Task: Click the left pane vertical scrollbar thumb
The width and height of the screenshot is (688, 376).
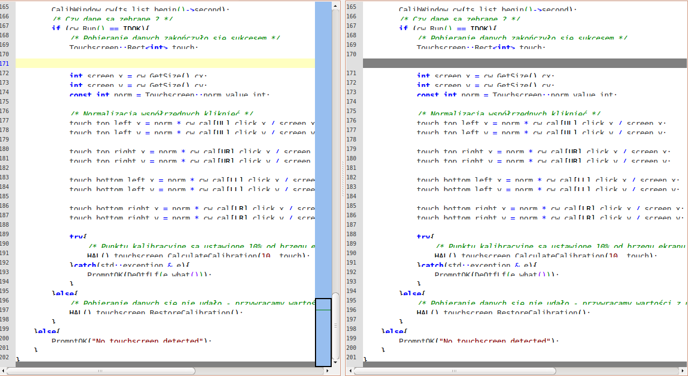Action: [x=336, y=325]
